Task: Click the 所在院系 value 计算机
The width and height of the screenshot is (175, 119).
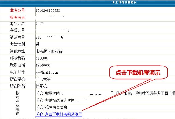Action: (x=41, y=86)
